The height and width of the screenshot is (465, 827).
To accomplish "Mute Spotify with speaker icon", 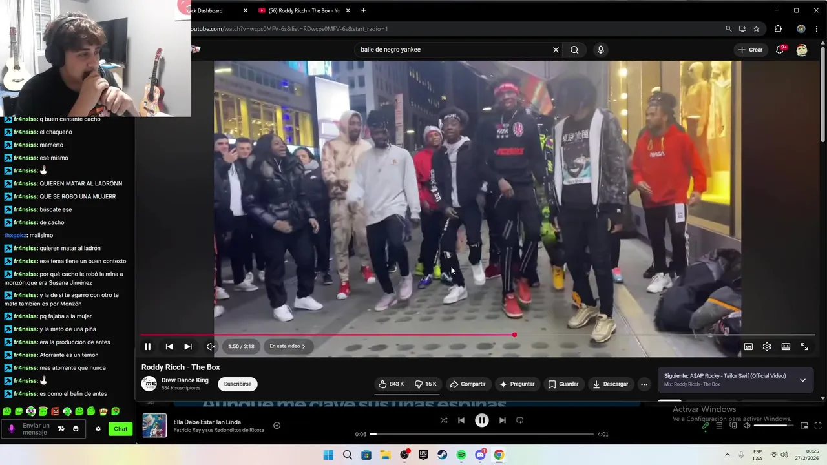I will point(747,426).
